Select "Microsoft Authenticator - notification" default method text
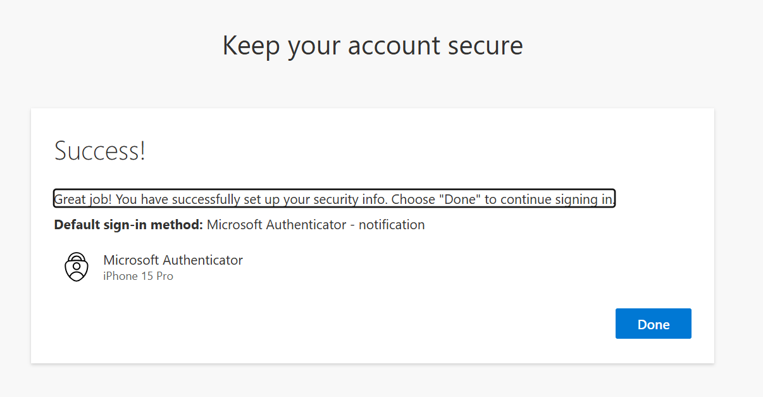 [x=316, y=225]
